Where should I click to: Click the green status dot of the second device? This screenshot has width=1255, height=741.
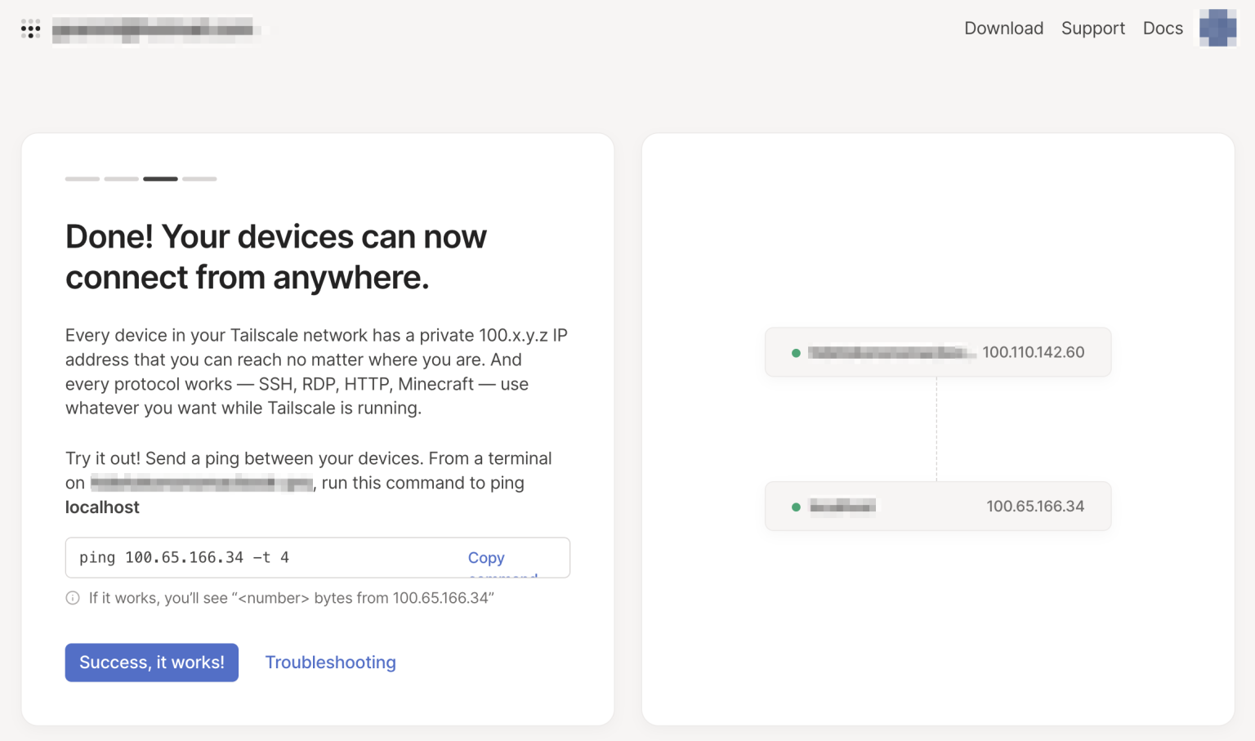(795, 507)
